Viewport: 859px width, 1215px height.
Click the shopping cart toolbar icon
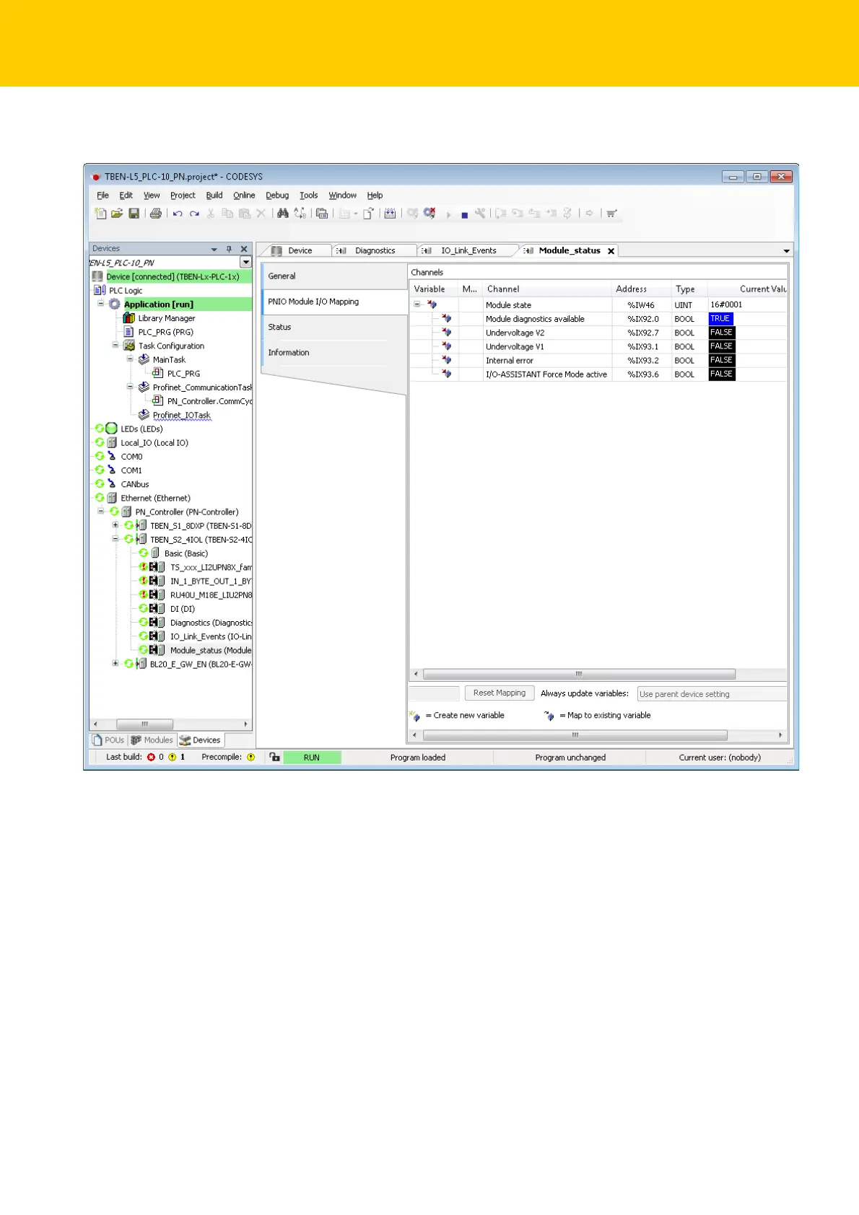(x=611, y=214)
